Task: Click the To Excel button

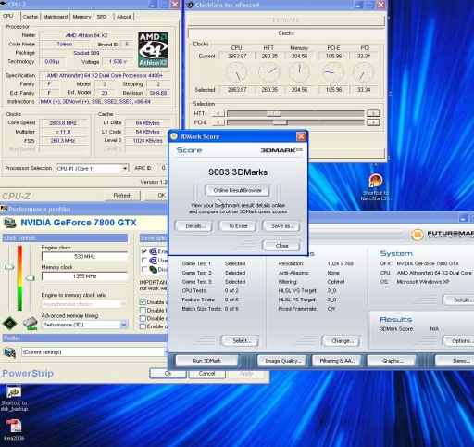Action: click(238, 226)
